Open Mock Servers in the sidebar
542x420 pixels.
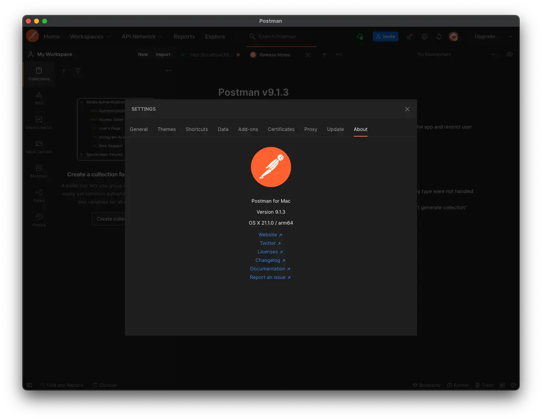(x=39, y=147)
